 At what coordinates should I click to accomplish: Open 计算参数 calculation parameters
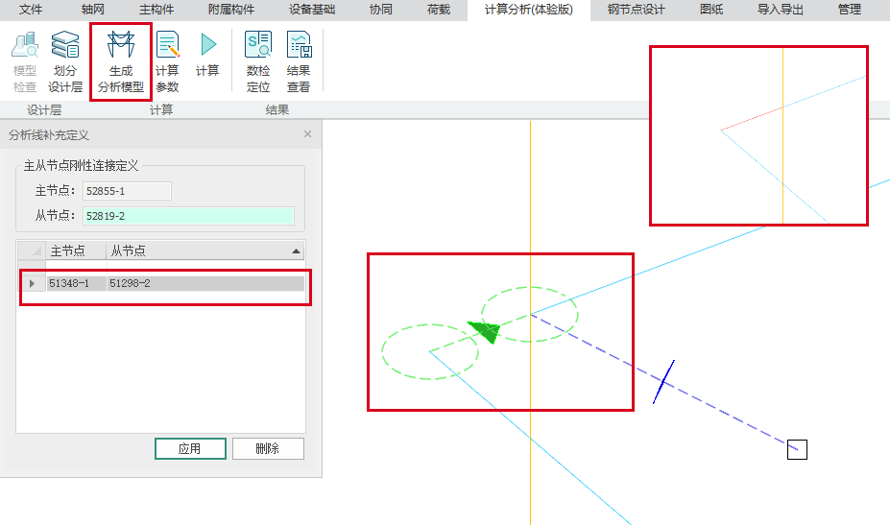(168, 62)
